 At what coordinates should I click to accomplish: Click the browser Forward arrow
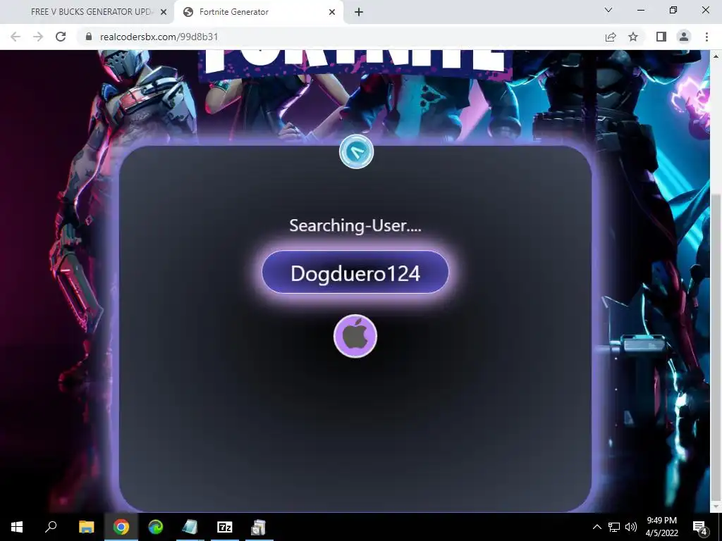[38, 37]
